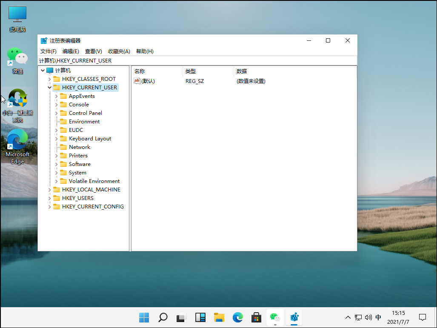Collapse the HKEY_CURRENT_USER key
The image size is (437, 328).
(x=49, y=87)
